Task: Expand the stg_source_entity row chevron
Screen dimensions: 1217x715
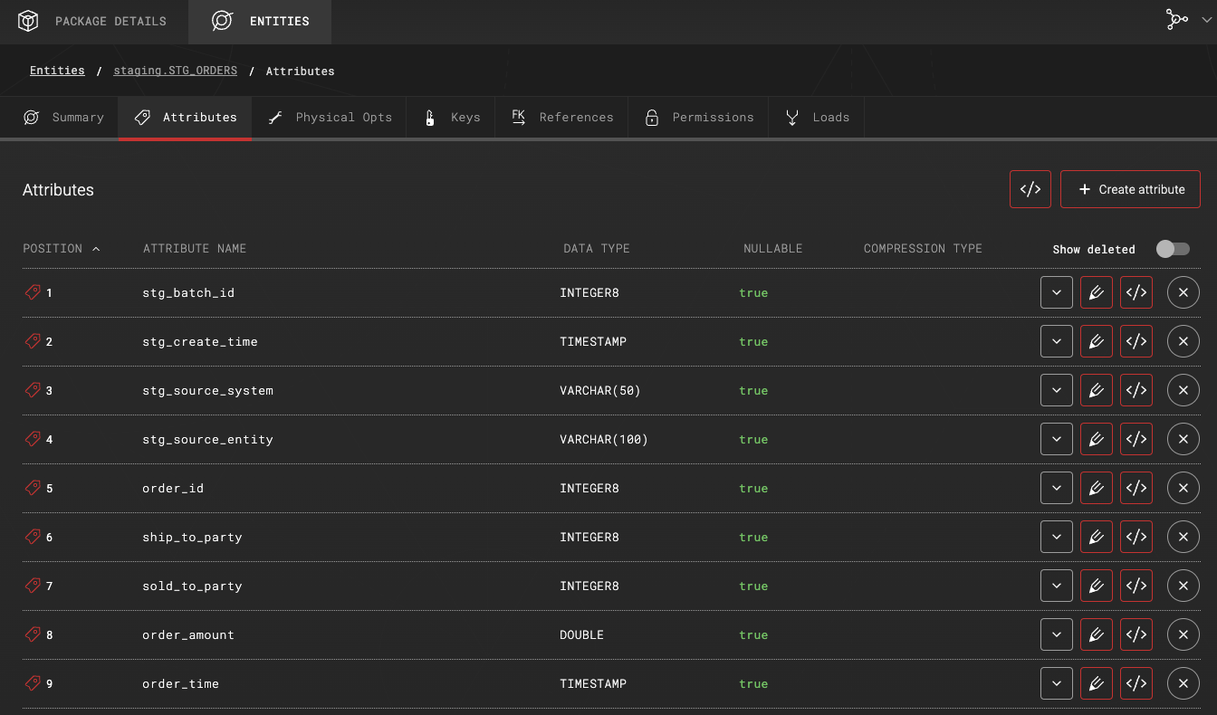Action: [1057, 440]
